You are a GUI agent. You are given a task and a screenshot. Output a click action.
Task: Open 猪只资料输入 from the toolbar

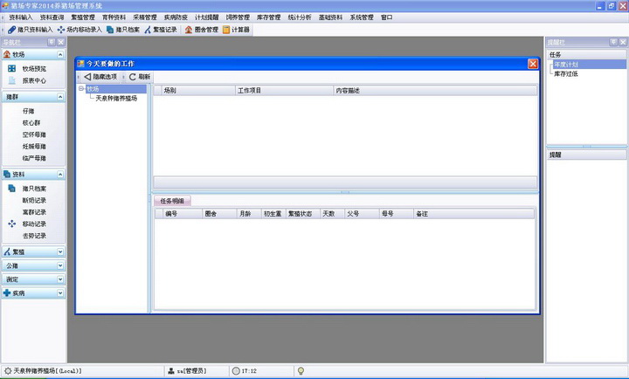[30, 30]
